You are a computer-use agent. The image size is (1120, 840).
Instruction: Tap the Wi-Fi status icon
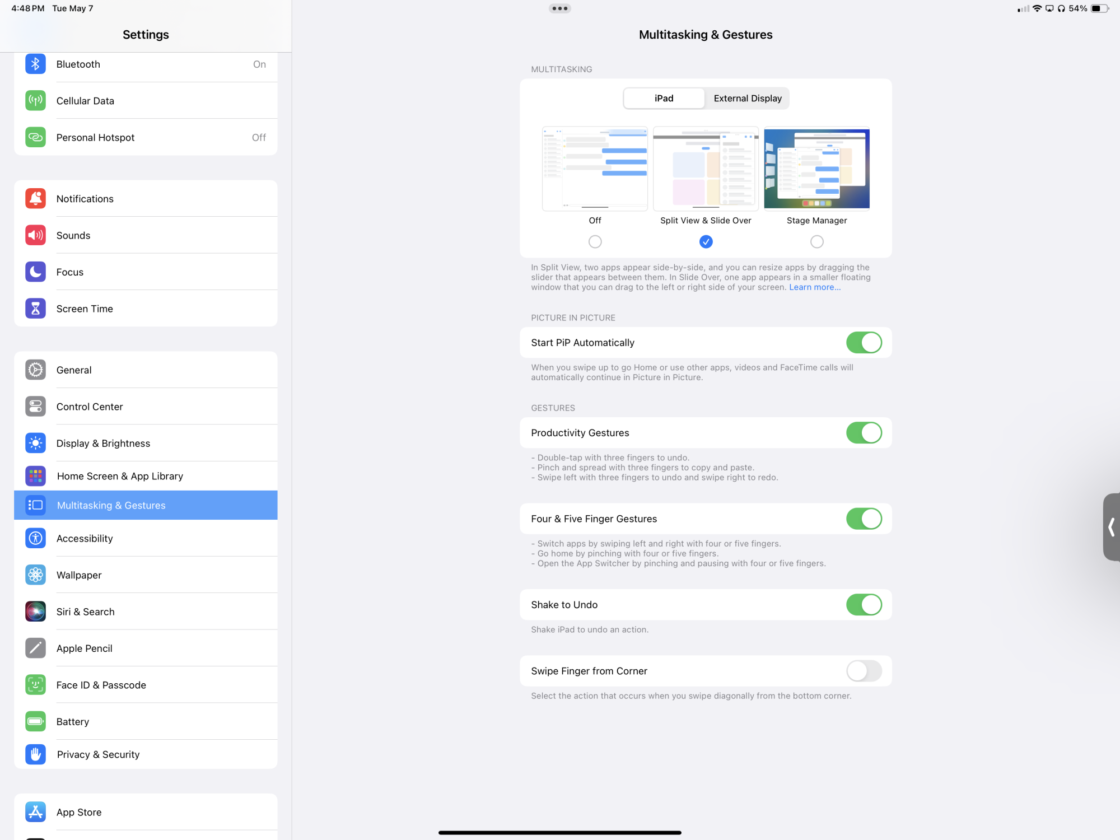pyautogui.click(x=1037, y=8)
